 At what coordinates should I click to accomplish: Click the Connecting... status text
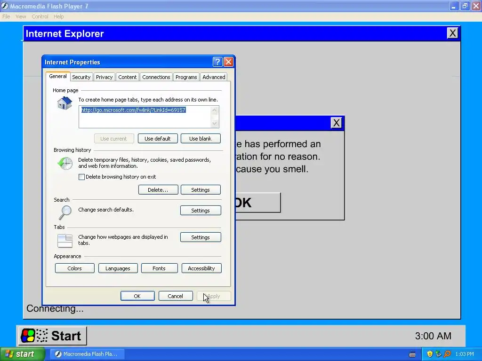click(x=55, y=308)
